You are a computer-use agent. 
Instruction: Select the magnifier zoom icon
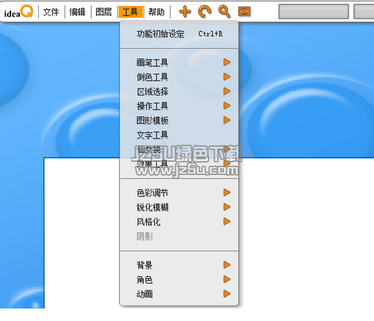coord(224,11)
